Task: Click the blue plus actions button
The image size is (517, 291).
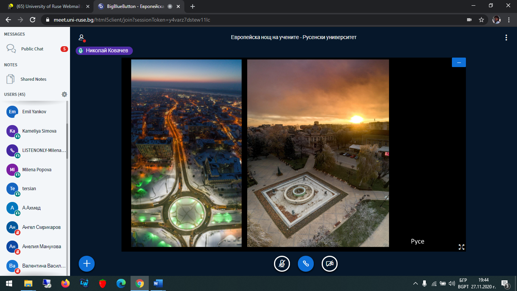Action: [87, 264]
